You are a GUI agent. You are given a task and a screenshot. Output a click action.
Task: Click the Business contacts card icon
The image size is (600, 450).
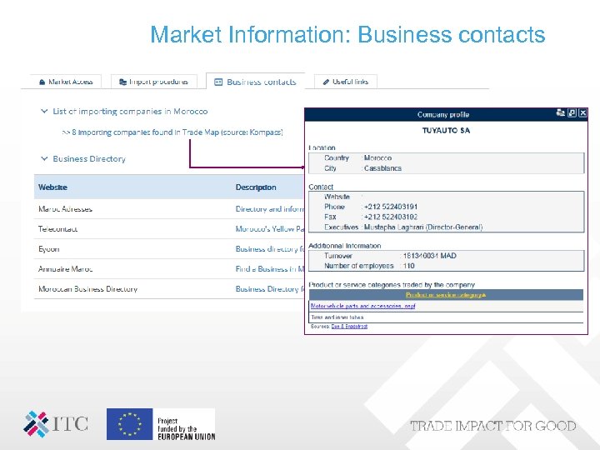(x=218, y=82)
